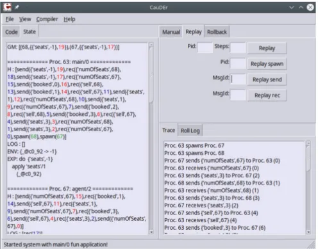Click the Replay spawn button
Screen dimensions: 318x249
coord(267,64)
